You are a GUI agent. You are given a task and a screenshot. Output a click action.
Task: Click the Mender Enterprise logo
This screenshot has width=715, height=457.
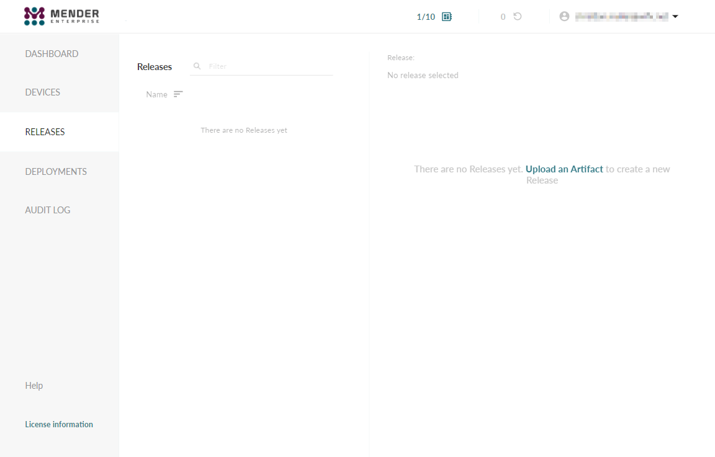(61, 16)
